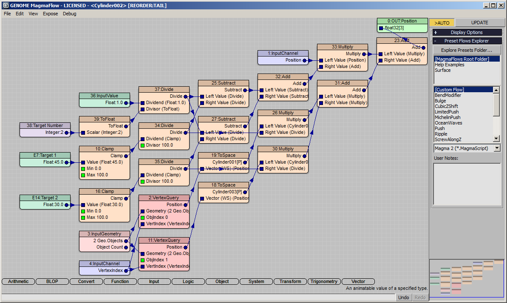Open the Expose menu
The width and height of the screenshot is (507, 303).
coord(51,14)
